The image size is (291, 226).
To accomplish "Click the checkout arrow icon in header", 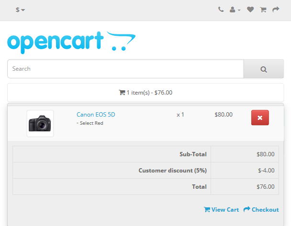I will click(276, 9).
